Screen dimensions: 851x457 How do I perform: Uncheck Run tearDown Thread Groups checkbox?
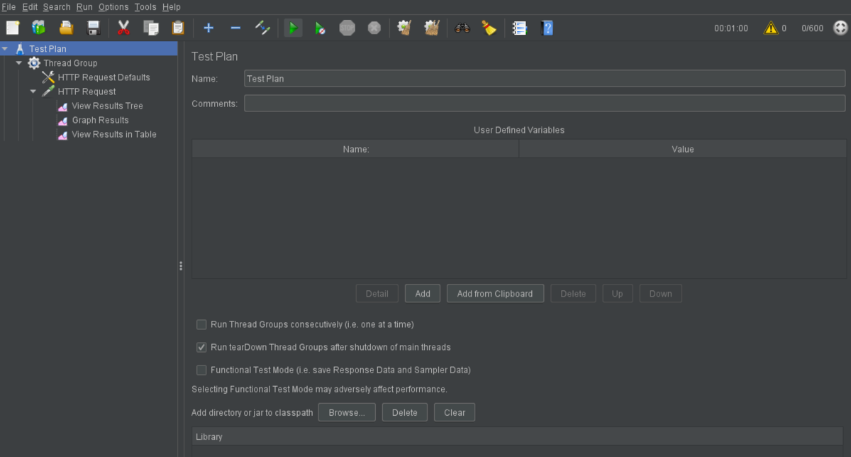pyautogui.click(x=201, y=347)
